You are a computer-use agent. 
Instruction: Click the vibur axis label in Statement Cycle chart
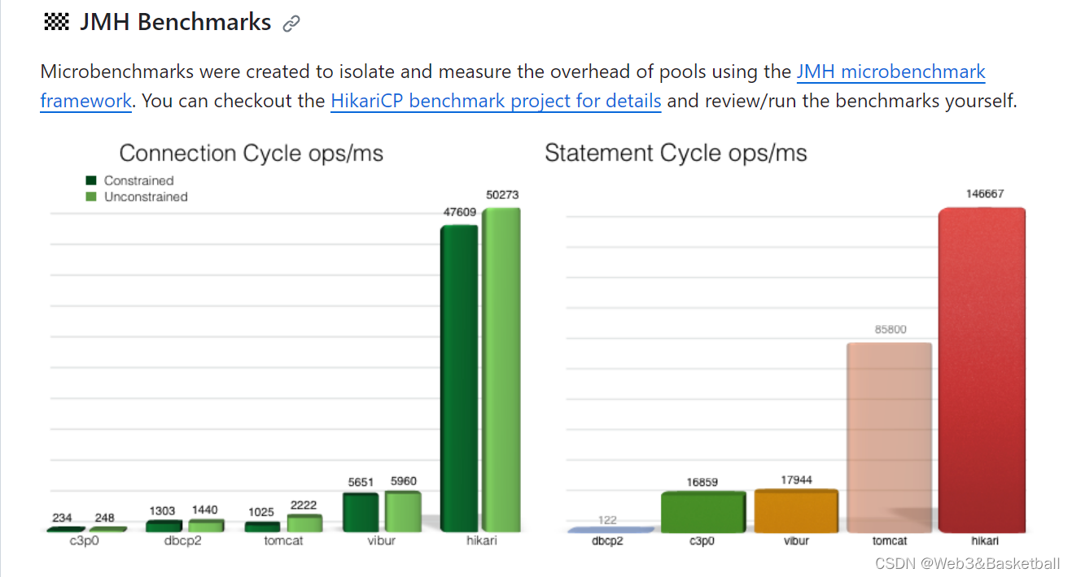[796, 541]
